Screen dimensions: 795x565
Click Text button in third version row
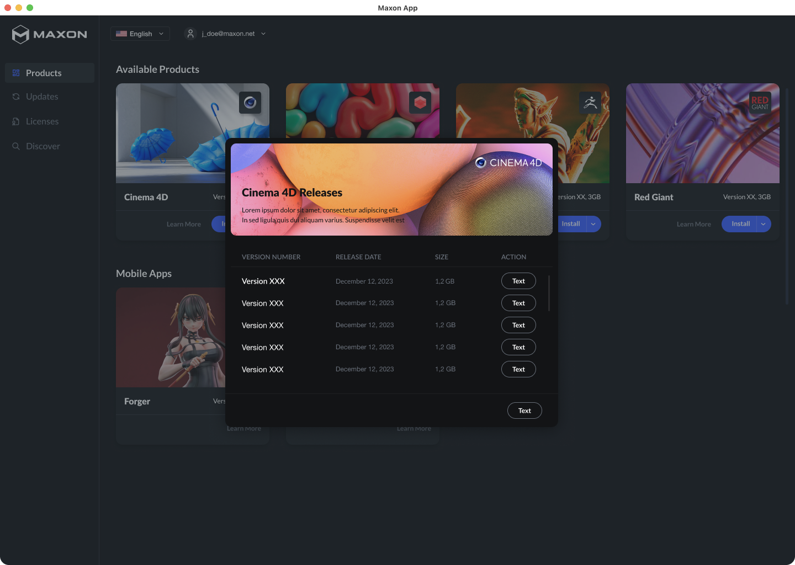tap(518, 325)
